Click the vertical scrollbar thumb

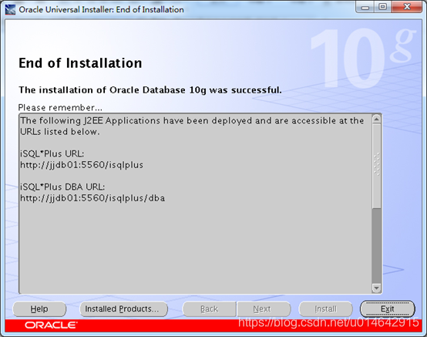pyautogui.click(x=376, y=166)
